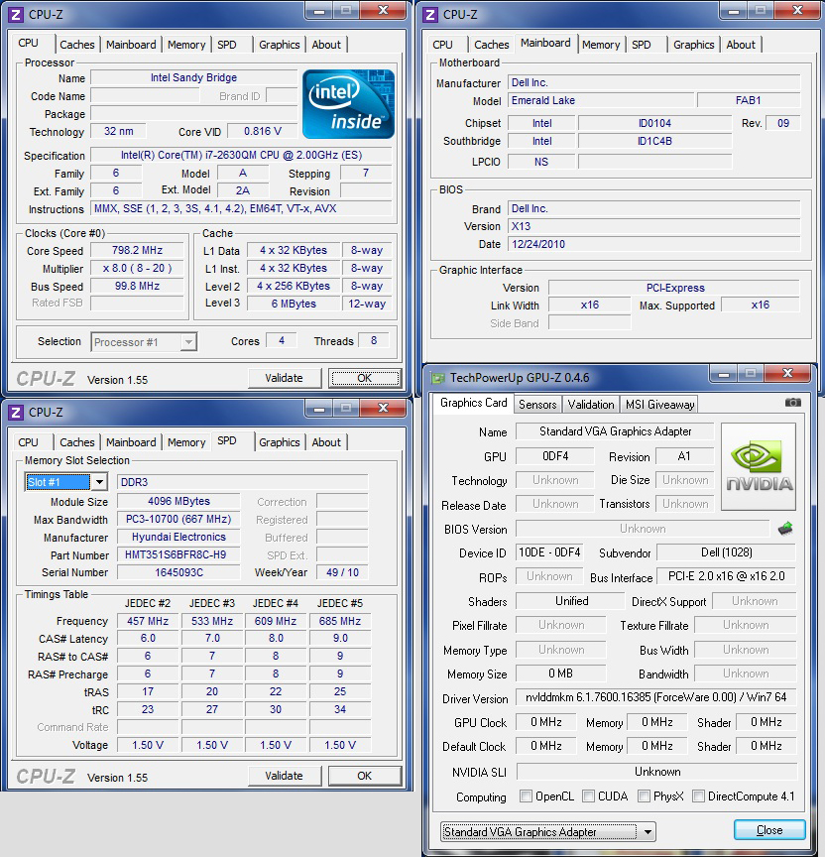Viewport: 825px width, 857px height.
Task: Switch to the Graphics tab in CPU-Z
Action: pos(279,45)
